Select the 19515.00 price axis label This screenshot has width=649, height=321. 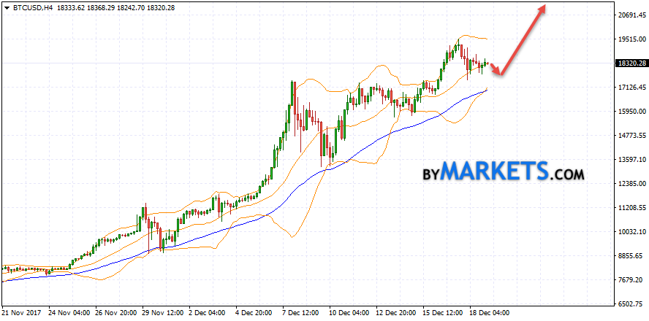629,39
